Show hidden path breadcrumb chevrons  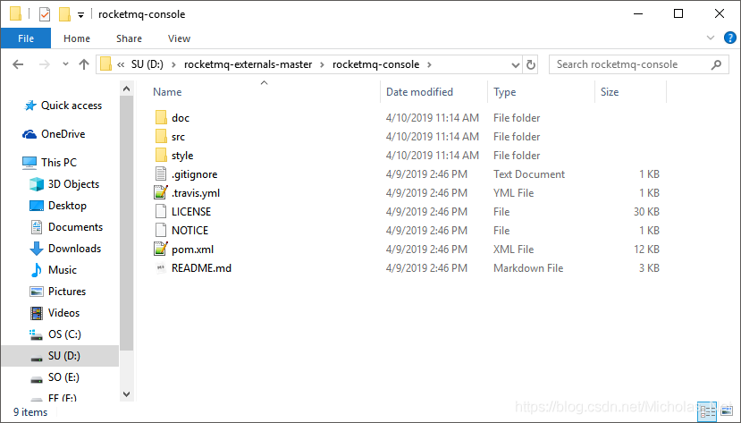pyautogui.click(x=121, y=64)
